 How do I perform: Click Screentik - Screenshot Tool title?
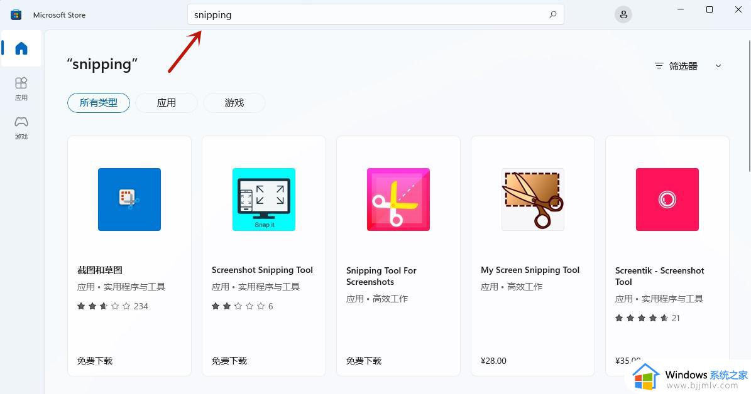point(659,277)
